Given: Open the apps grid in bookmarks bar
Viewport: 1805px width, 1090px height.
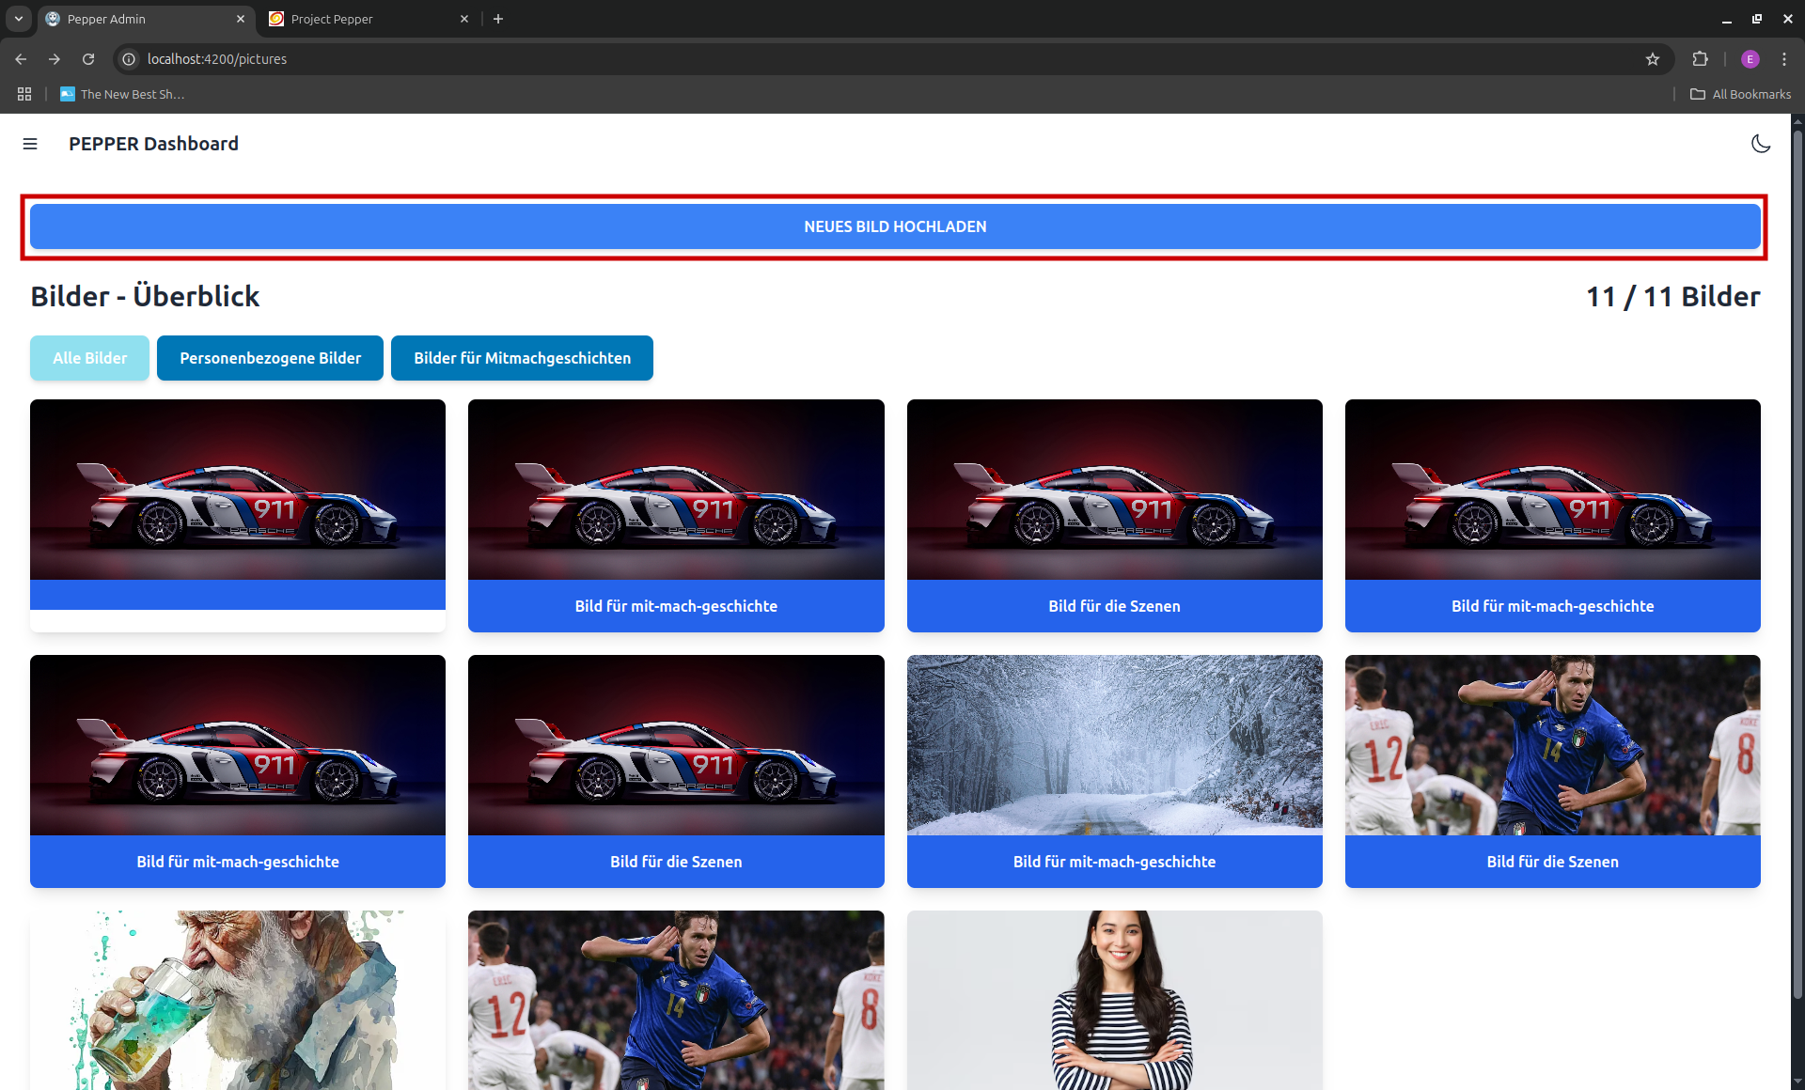Looking at the screenshot, I should pyautogui.click(x=24, y=94).
